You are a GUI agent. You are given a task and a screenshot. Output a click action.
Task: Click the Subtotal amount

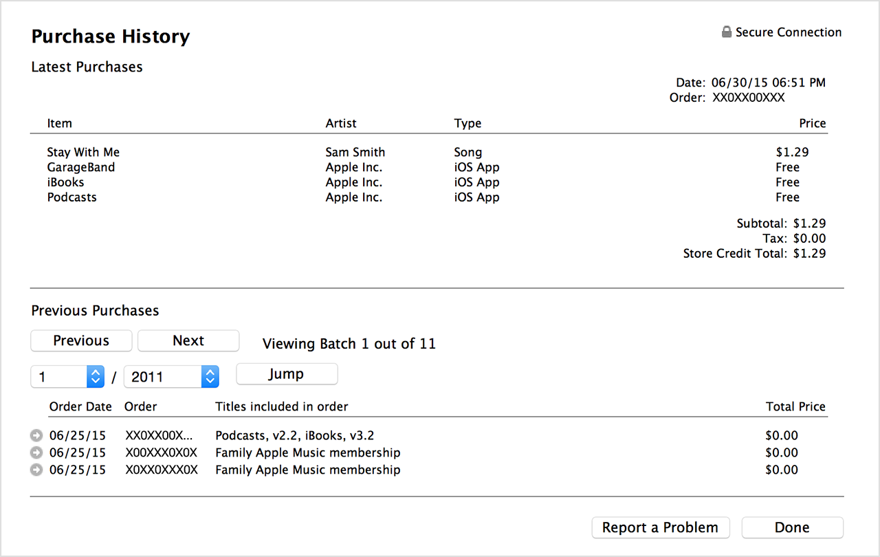coord(809,223)
